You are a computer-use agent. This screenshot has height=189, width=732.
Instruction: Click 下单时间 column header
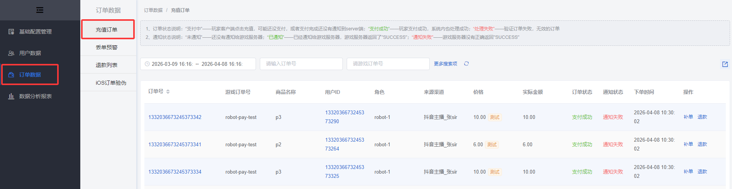tap(644, 92)
